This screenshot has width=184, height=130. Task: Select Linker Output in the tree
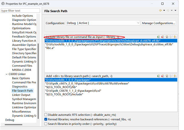(21, 95)
